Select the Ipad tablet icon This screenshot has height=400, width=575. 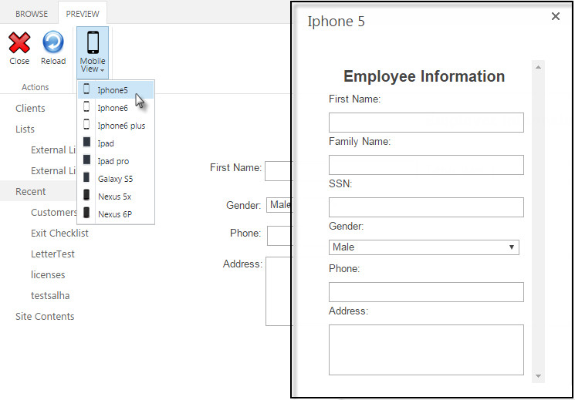pos(86,142)
